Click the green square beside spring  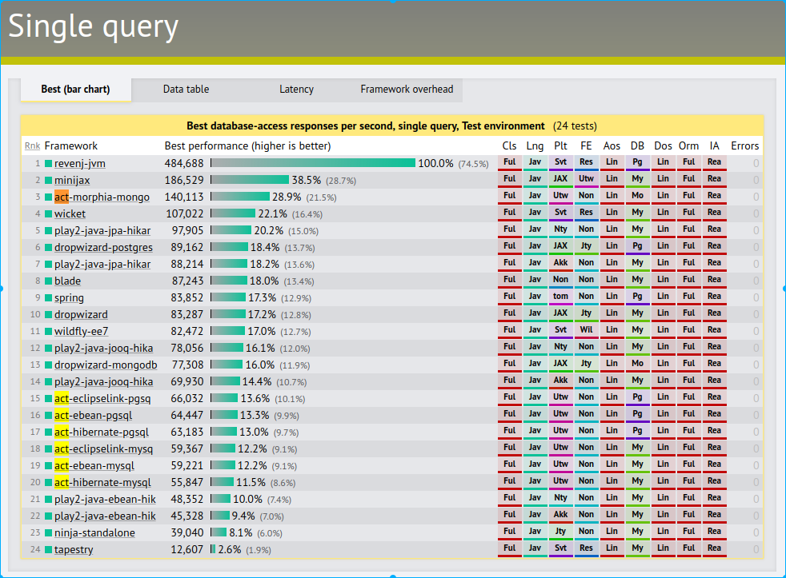pyautogui.click(x=49, y=298)
